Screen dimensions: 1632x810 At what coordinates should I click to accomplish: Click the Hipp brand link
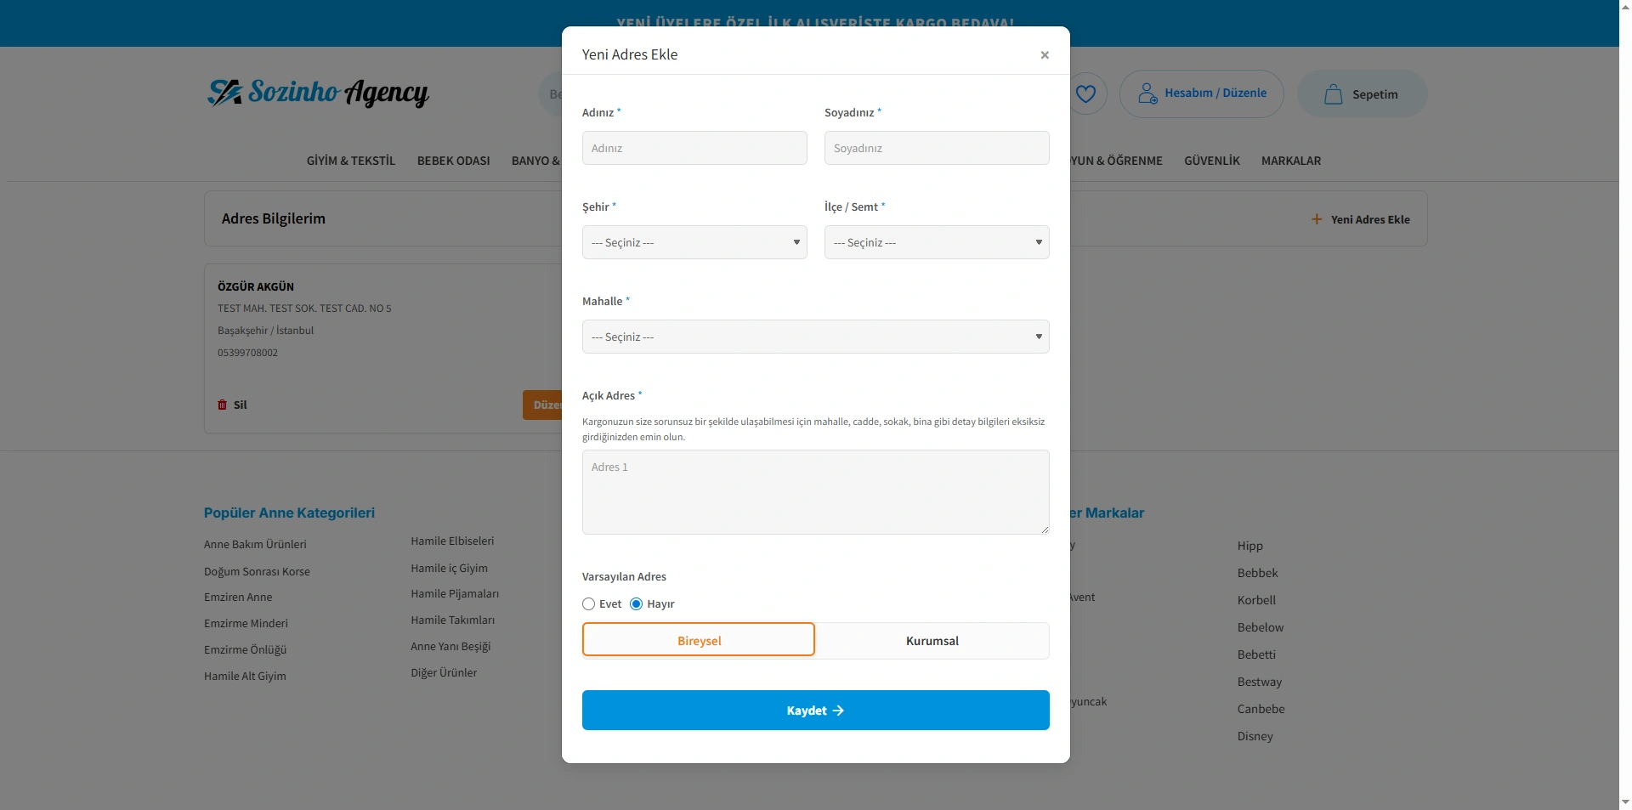(x=1249, y=546)
